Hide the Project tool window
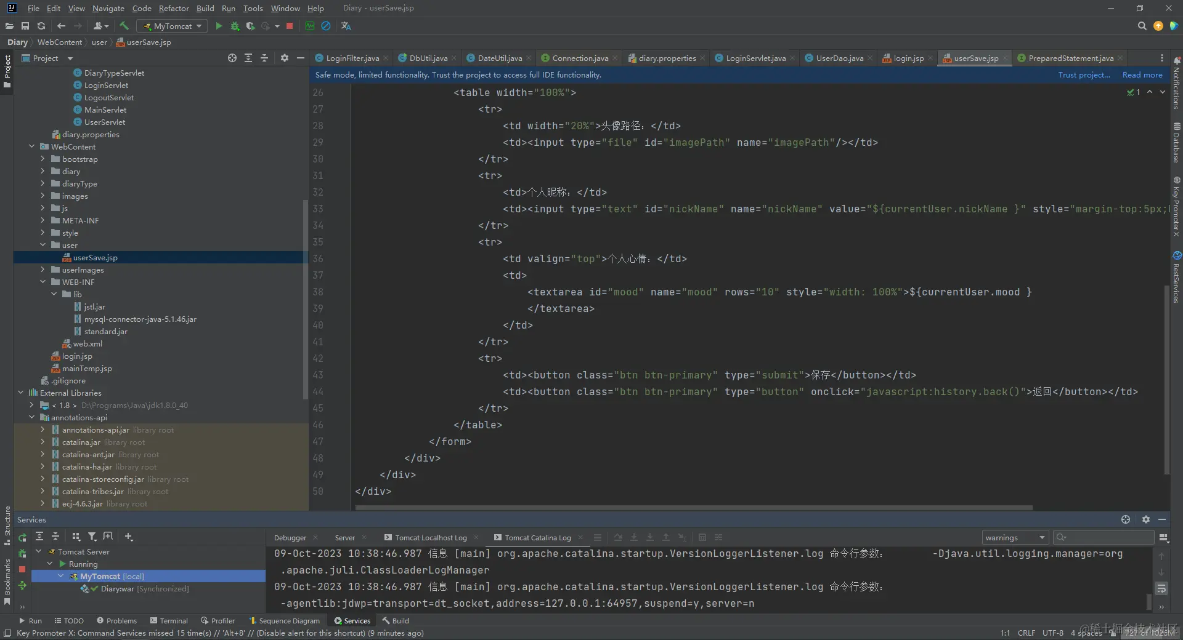This screenshot has height=640, width=1183. [x=301, y=58]
